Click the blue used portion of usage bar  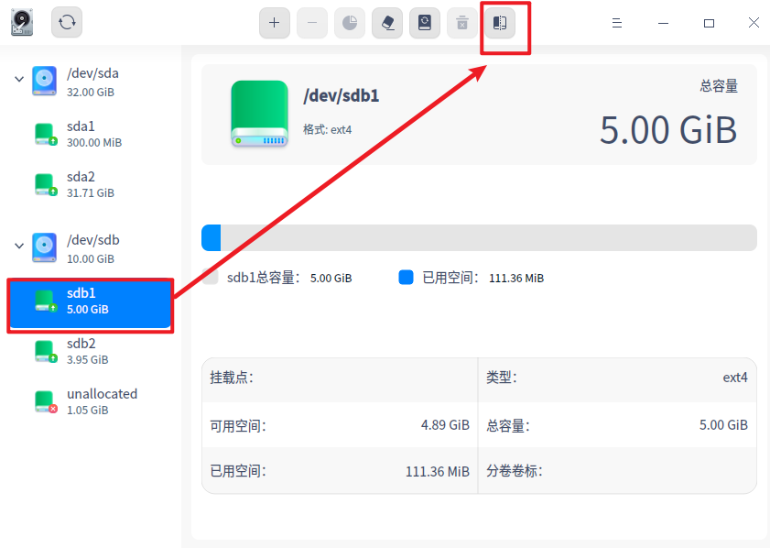pos(211,238)
